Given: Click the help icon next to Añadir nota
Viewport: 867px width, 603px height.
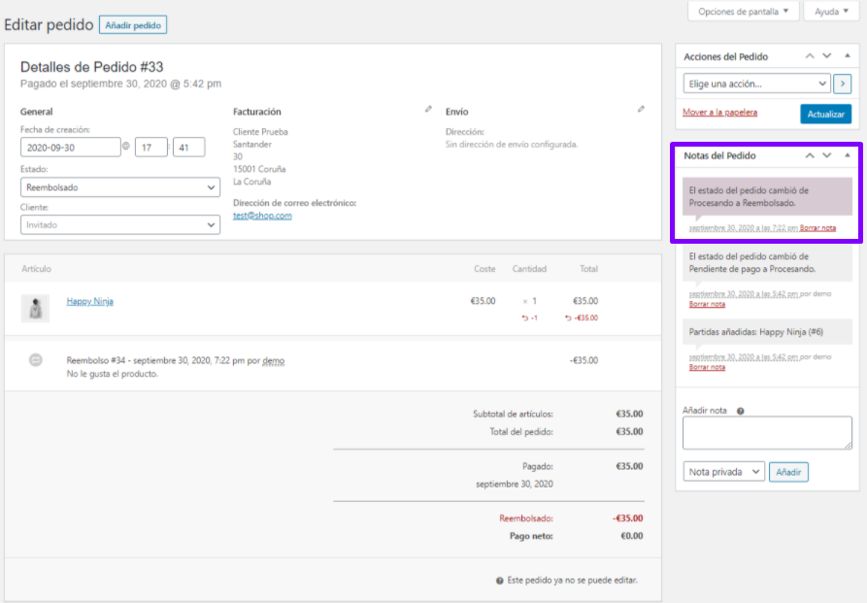Looking at the screenshot, I should click(740, 411).
